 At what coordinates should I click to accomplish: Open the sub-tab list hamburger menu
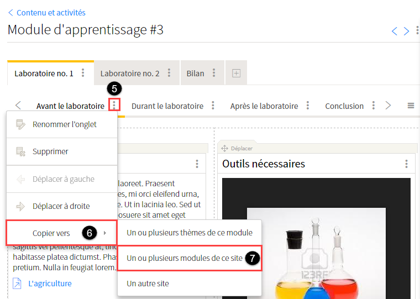(411, 106)
